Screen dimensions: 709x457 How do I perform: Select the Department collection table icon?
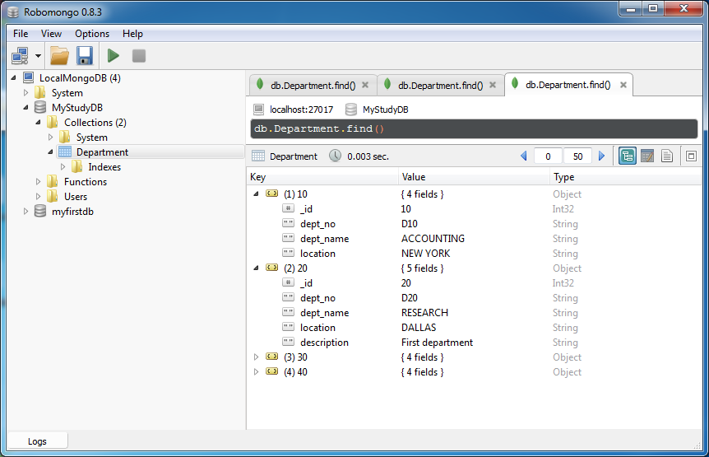[65, 152]
